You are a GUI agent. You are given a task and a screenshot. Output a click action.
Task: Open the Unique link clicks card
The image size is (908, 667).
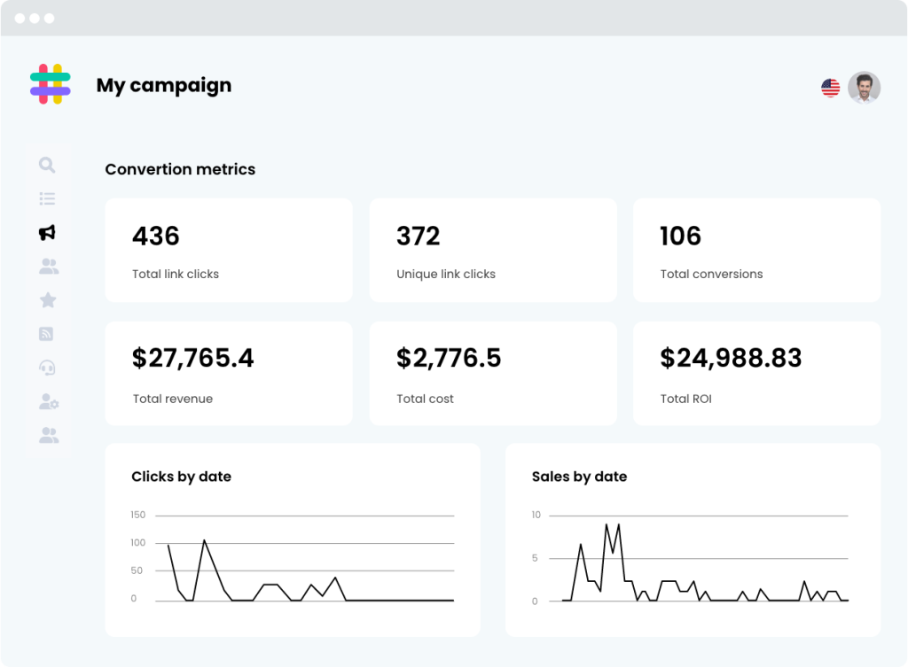tap(492, 250)
